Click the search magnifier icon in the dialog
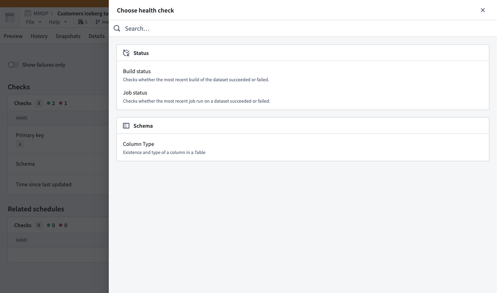Viewport: 497px width, 293px height. tap(117, 28)
